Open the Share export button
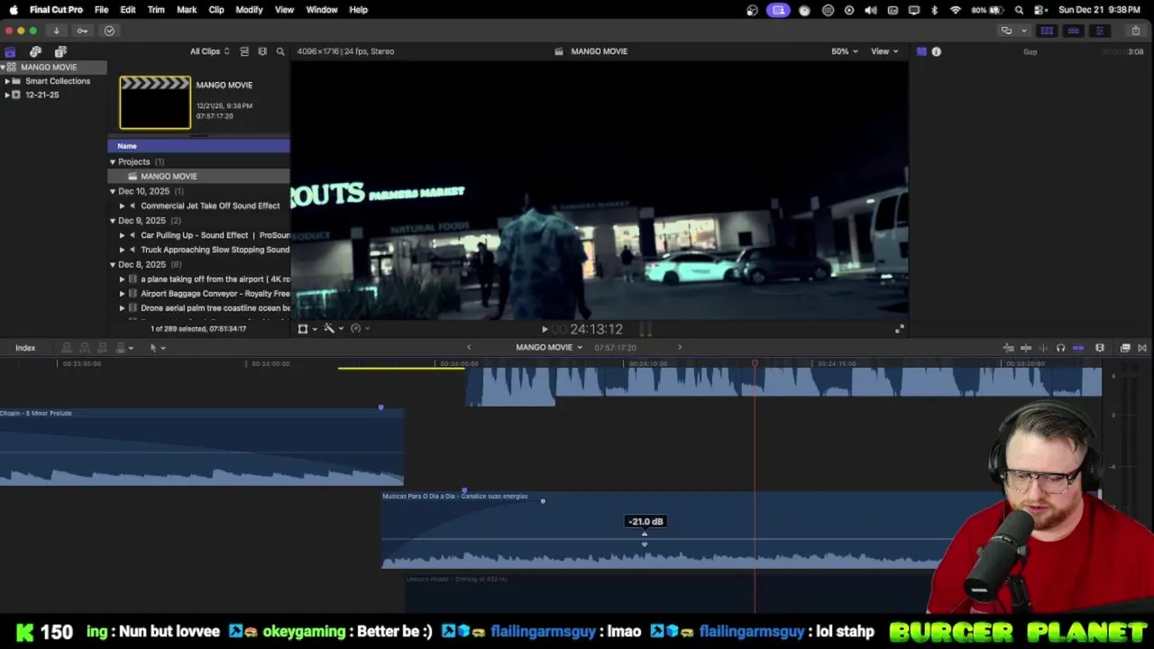Image resolution: width=1154 pixels, height=649 pixels. point(1135,31)
